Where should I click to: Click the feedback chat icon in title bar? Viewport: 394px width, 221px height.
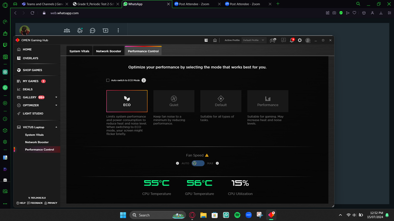tap(284, 40)
